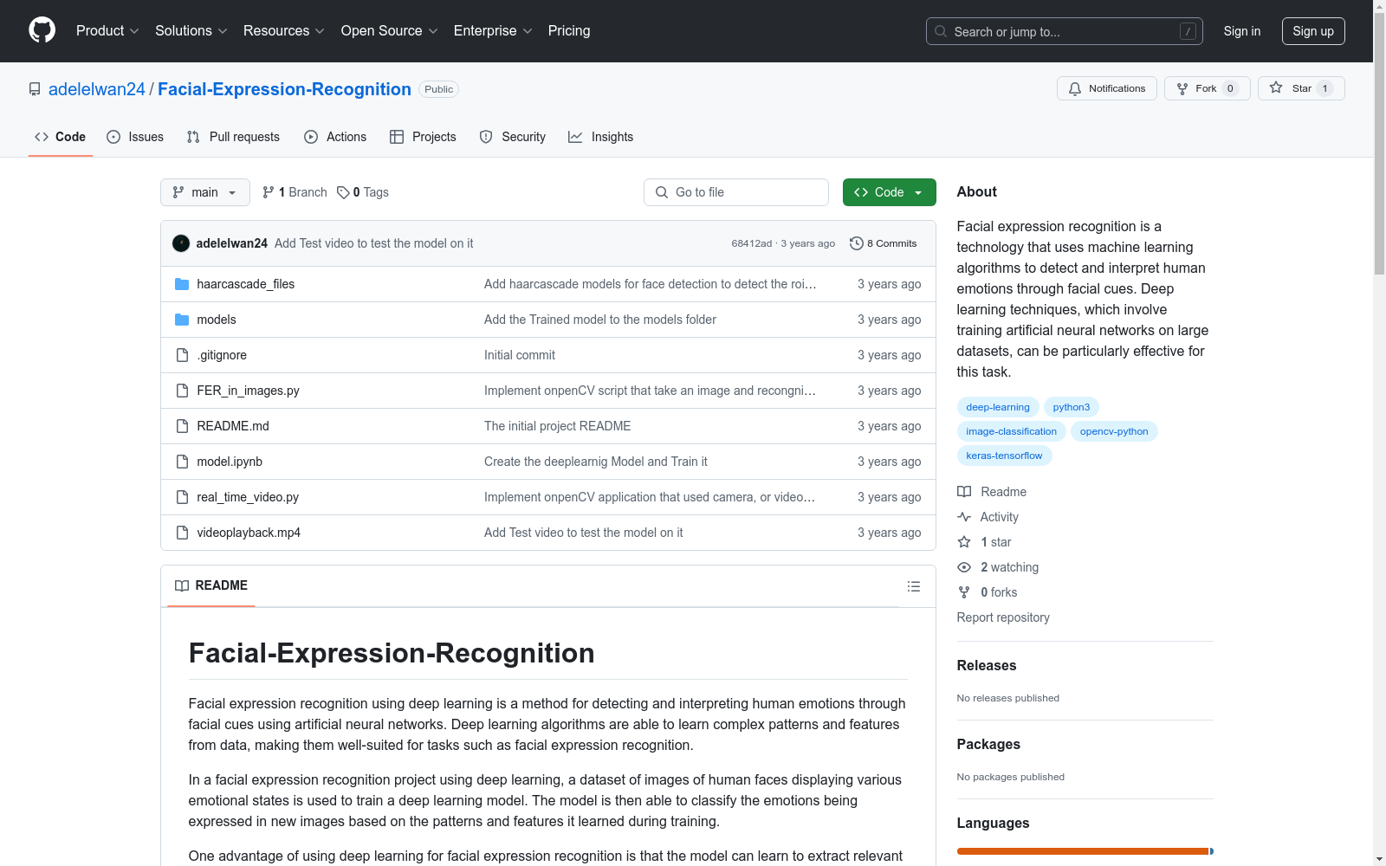Click the Notifications button
The width and height of the screenshot is (1386, 866).
pyautogui.click(x=1107, y=88)
